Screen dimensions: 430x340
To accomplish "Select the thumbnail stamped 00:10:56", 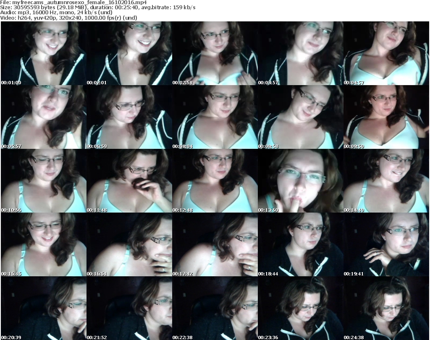I will [x=44, y=181].
